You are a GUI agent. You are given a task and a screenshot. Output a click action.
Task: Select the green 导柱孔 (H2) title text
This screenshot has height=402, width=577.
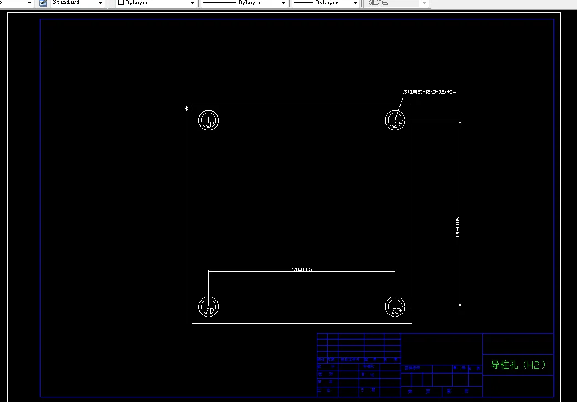click(518, 365)
